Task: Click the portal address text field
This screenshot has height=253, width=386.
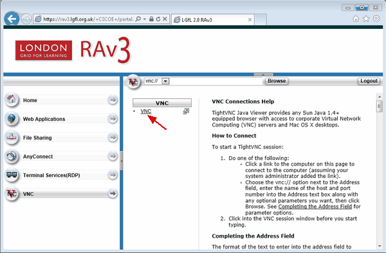Action: [216, 81]
